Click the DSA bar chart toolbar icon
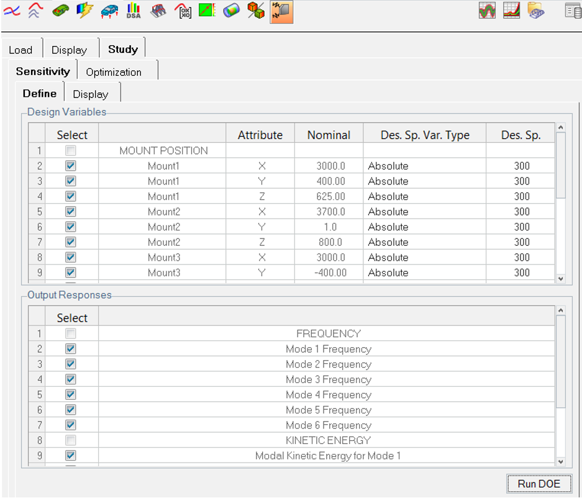Screen dimensions: 582x498 pos(134,11)
